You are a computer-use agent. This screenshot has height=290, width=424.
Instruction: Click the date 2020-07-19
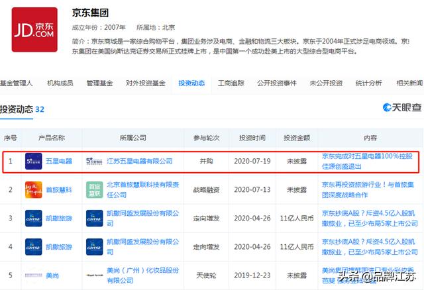tap(252, 162)
